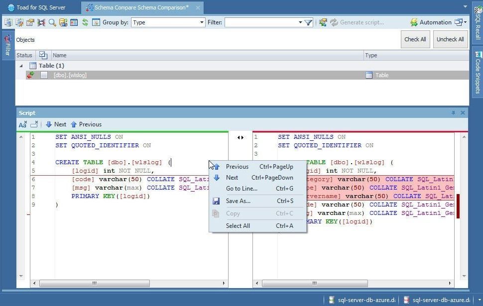This screenshot has height=306, width=483.
Task: Click the Automation button
Action: pyautogui.click(x=431, y=22)
